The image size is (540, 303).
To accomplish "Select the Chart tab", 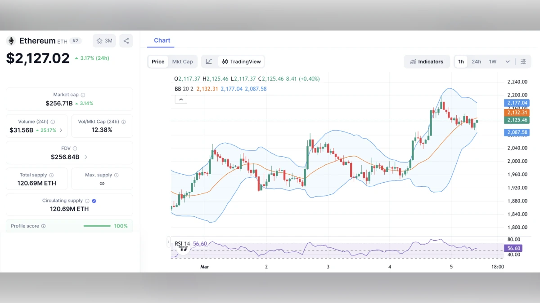I will (162, 40).
